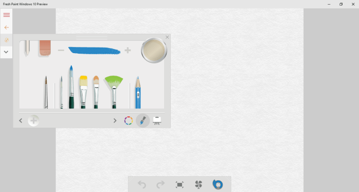Image resolution: width=359 pixels, height=192 pixels.
Task: Select the thin gray-tip liner brush
Action: tap(62, 92)
